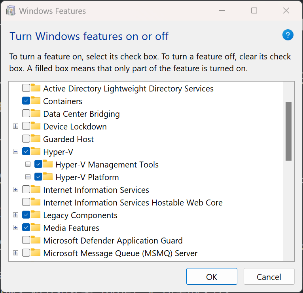Select Internet Information Services Hostable Web Core label
303x293 pixels.
[x=133, y=202]
